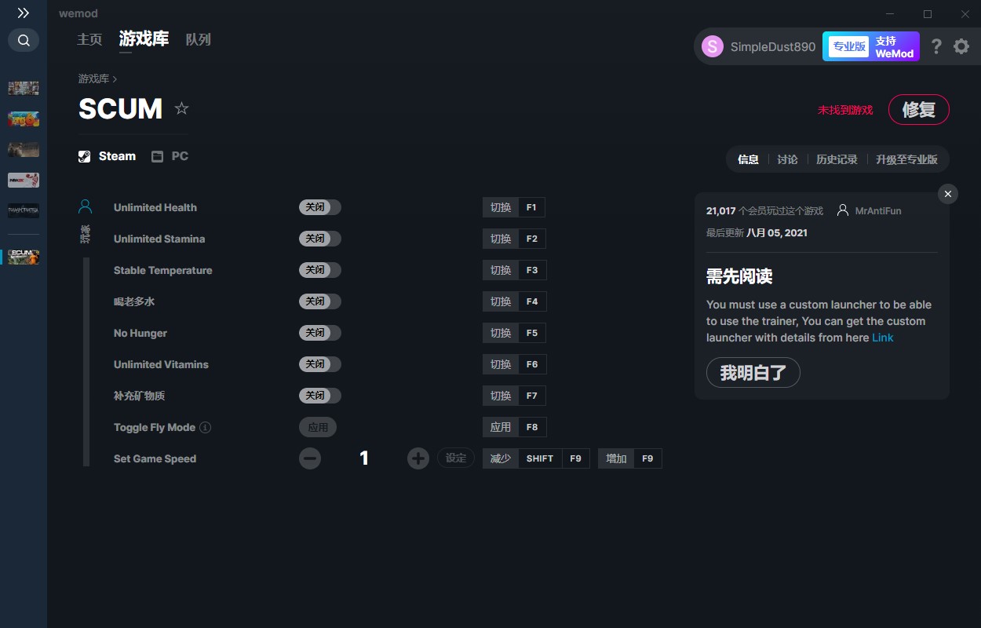Click the MrAntiFun author link

[878, 210]
